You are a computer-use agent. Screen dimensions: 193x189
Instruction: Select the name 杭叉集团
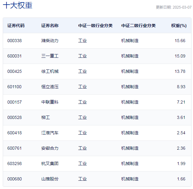coord(50,164)
